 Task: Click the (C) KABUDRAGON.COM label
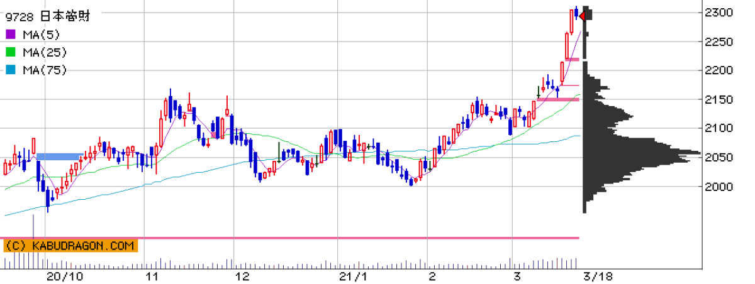70,246
